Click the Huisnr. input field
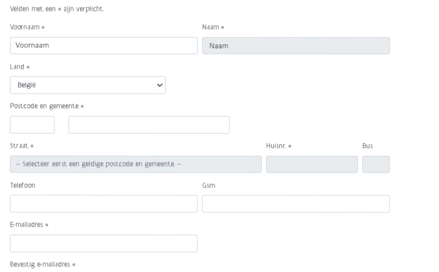 point(312,164)
